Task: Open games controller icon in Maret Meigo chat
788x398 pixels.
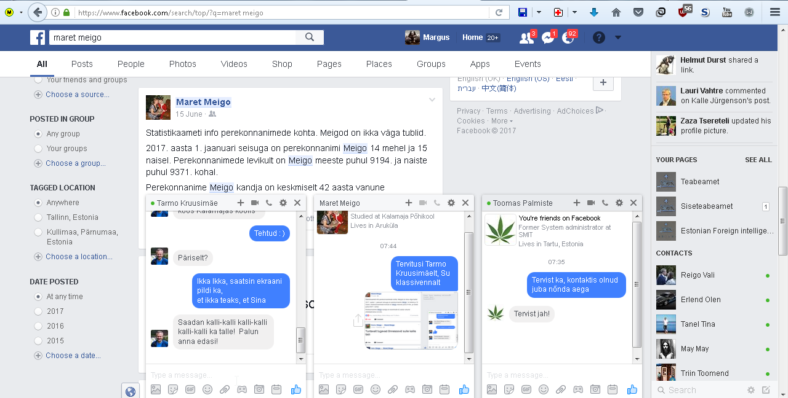Action: coord(410,389)
